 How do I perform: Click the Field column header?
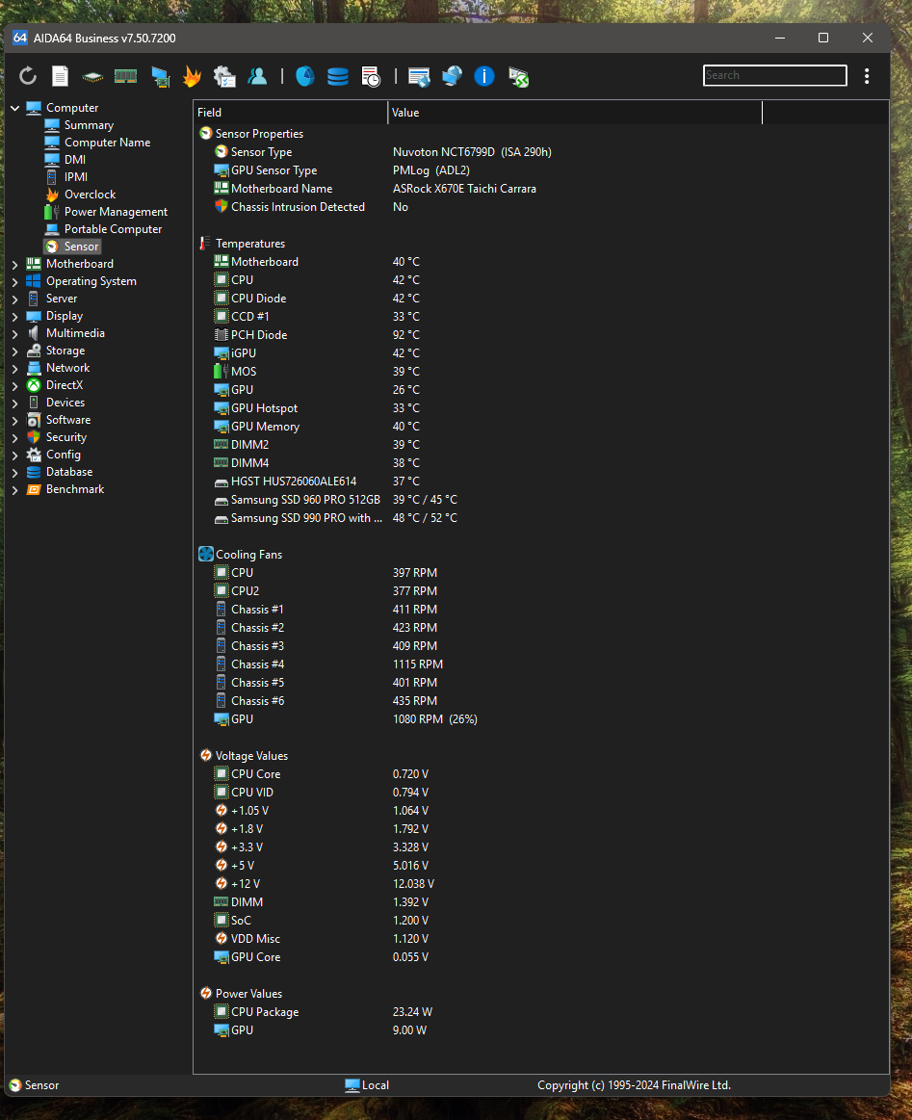pyautogui.click(x=291, y=112)
